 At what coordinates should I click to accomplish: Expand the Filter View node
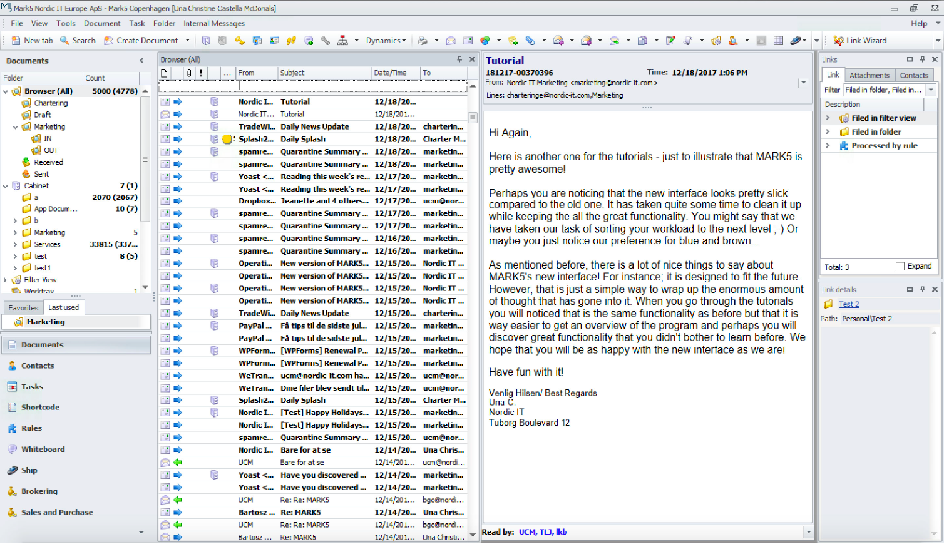coord(6,280)
